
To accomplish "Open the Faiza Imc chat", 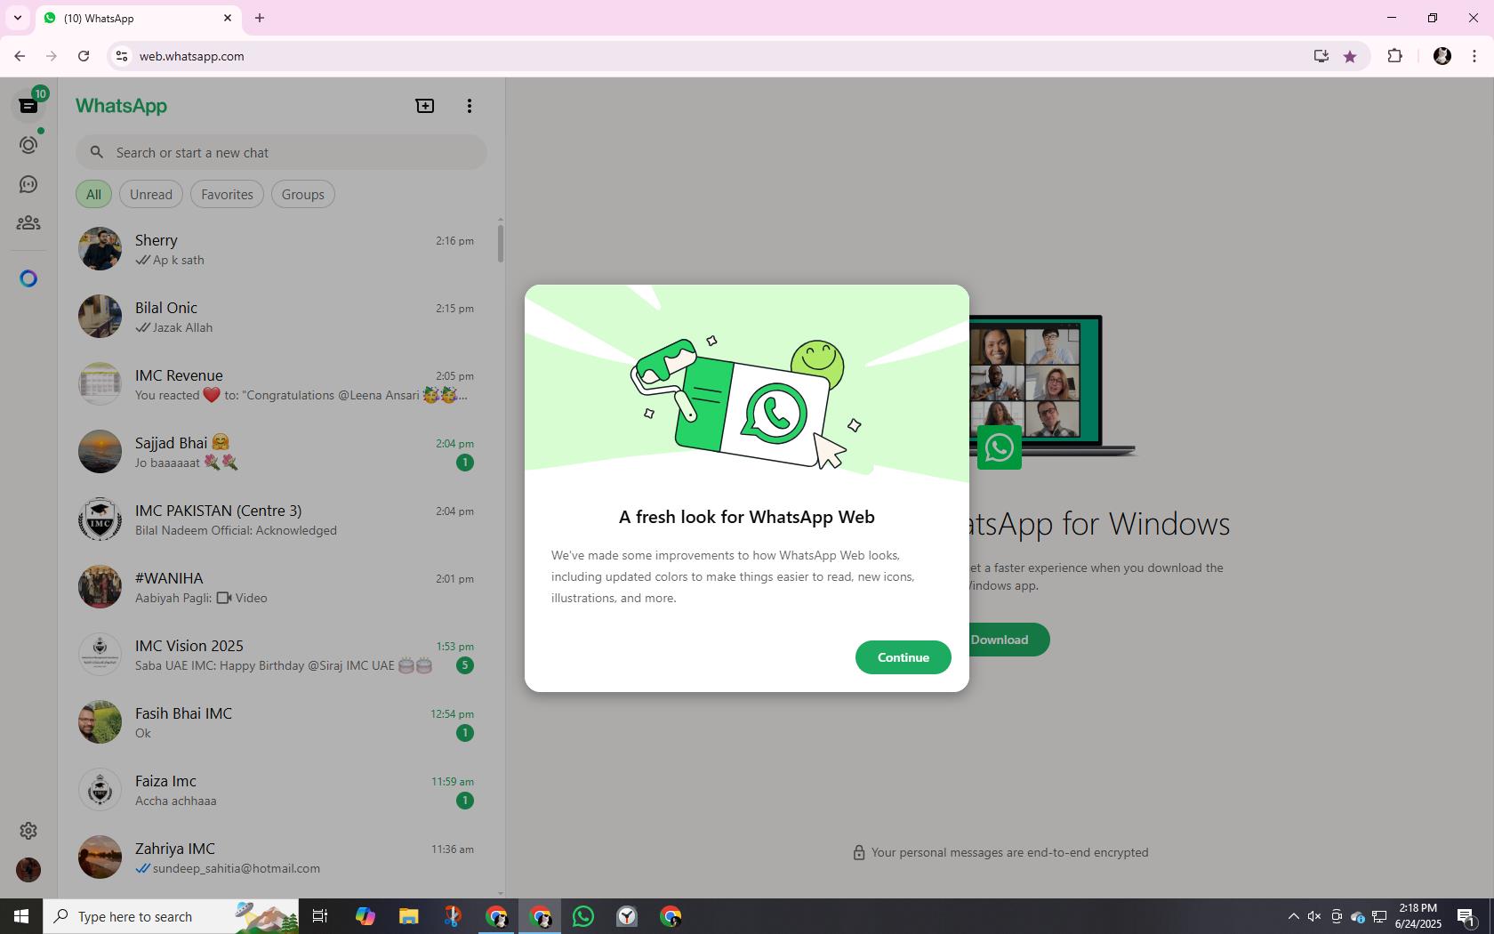I will pyautogui.click(x=277, y=790).
